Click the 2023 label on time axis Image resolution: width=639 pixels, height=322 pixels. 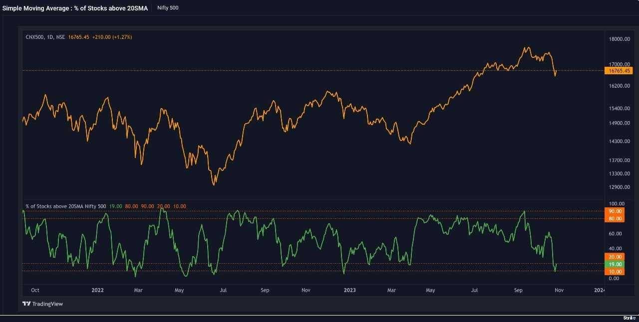[x=349, y=290]
